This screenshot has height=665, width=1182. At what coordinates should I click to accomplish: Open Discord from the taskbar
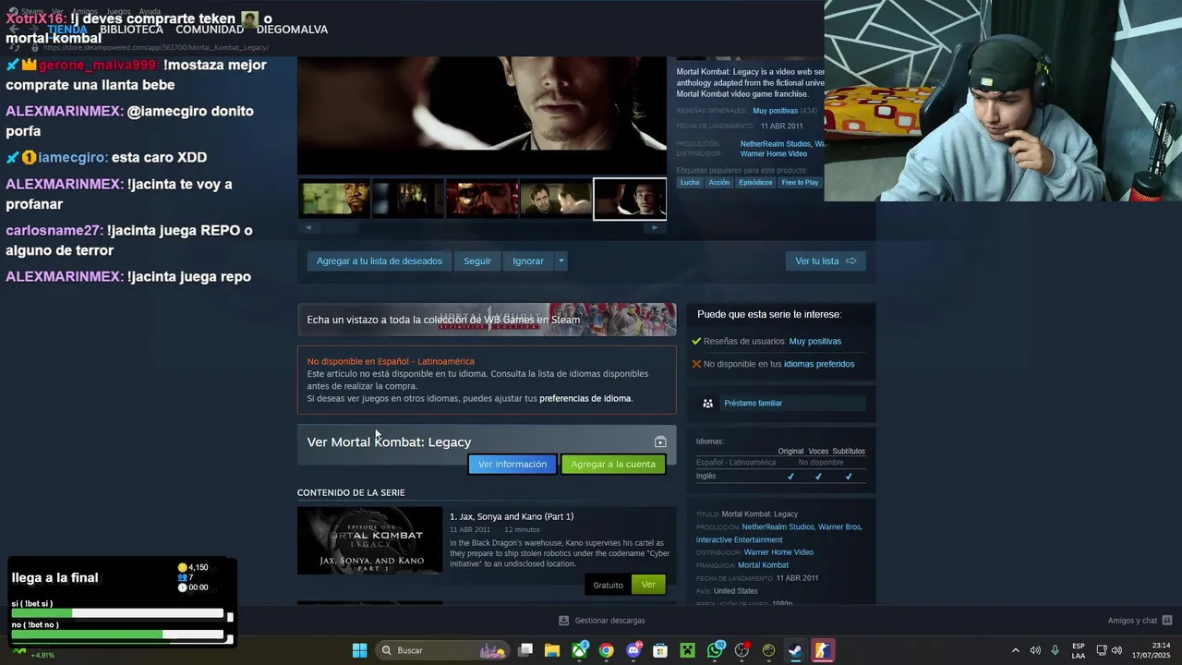[633, 650]
